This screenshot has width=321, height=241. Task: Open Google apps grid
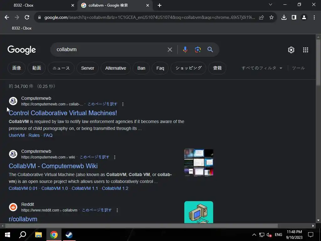(306, 50)
